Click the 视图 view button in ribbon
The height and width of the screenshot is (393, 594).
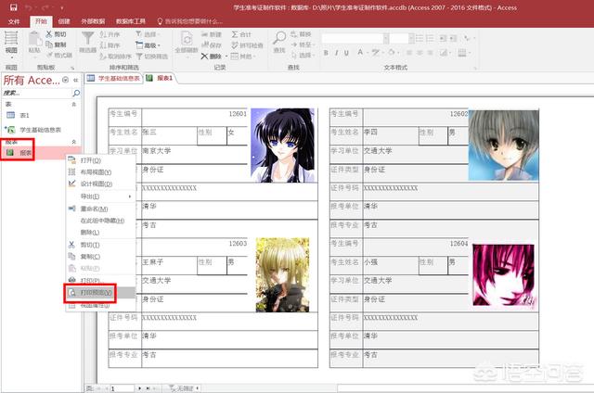(11, 44)
